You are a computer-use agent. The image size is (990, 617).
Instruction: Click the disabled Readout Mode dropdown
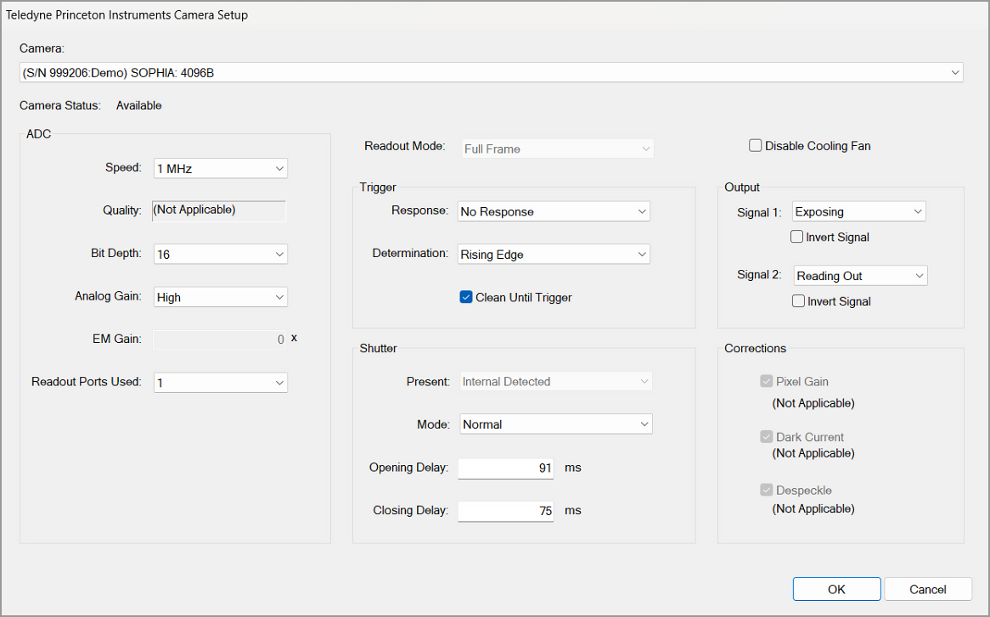point(558,149)
